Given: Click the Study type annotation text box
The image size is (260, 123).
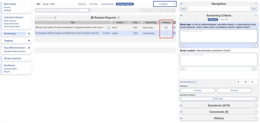Looking at the screenshot, I should point(219,36).
